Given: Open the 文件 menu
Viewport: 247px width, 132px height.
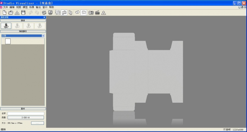Looking at the screenshot, I should 5,7.
